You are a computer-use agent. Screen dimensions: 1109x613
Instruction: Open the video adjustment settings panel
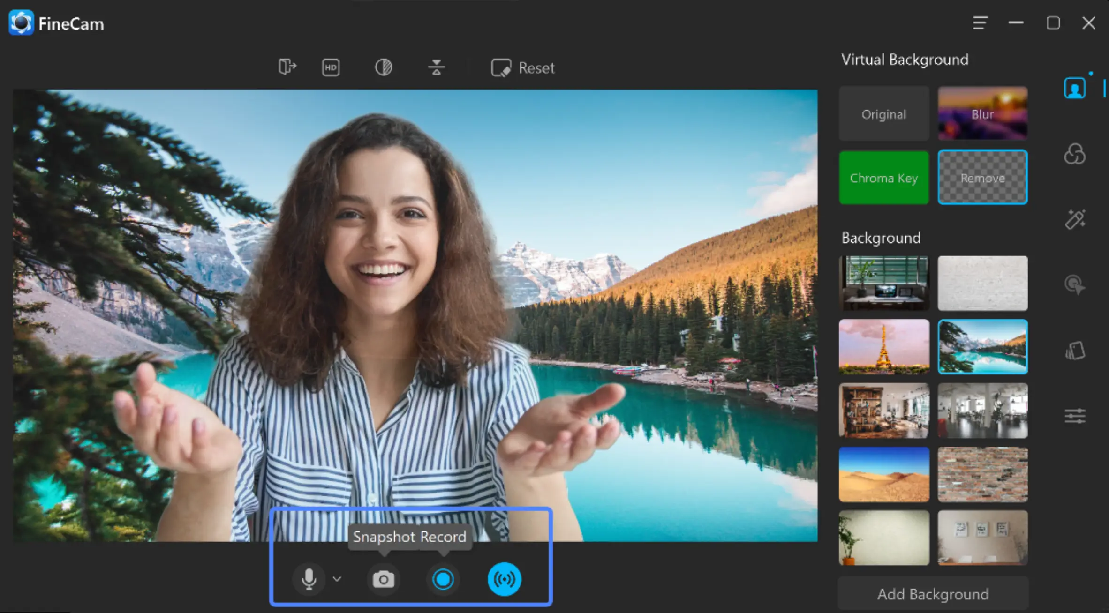click(x=1075, y=415)
